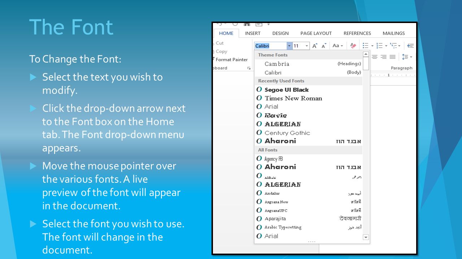Click the font list scroll up arrow
Viewport: 462px width, 259px height.
pos(366,54)
